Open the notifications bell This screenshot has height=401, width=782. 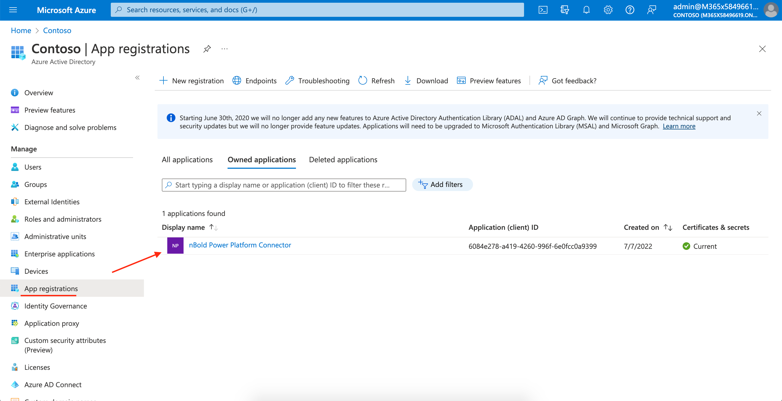pyautogui.click(x=586, y=10)
